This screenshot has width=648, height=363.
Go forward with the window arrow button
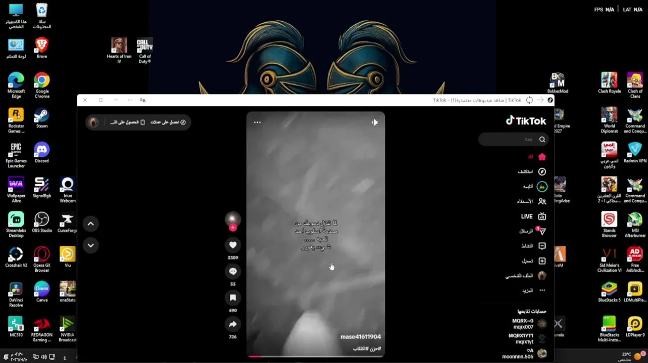point(540,100)
